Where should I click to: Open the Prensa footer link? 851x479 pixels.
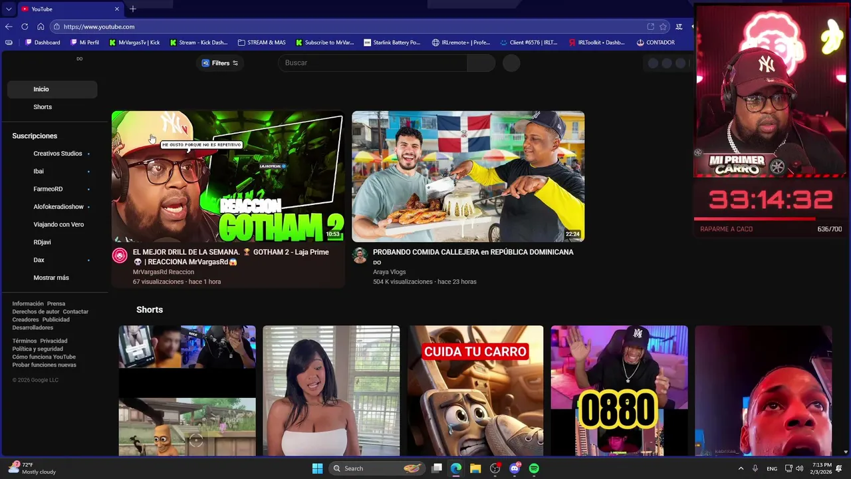click(x=56, y=303)
